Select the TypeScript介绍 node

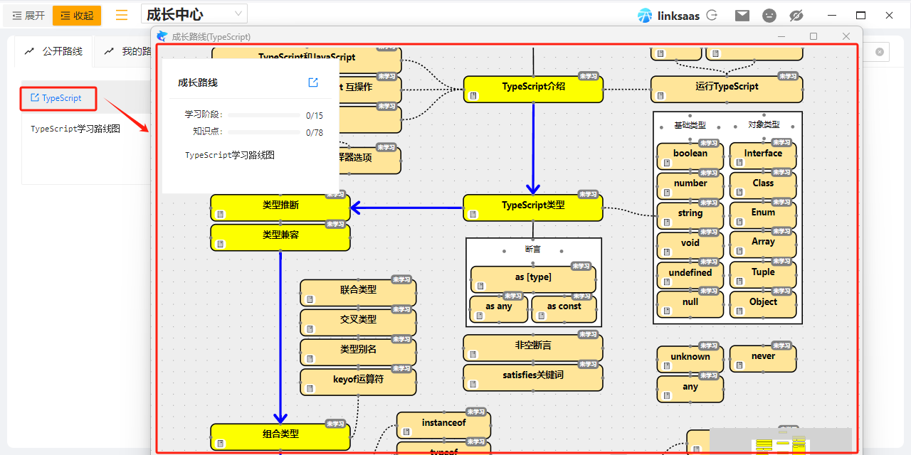pos(533,90)
